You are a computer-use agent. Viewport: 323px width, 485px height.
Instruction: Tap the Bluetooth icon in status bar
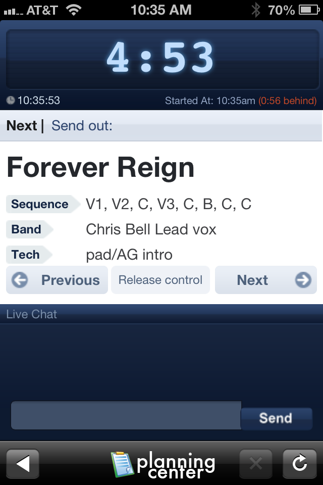point(256,10)
